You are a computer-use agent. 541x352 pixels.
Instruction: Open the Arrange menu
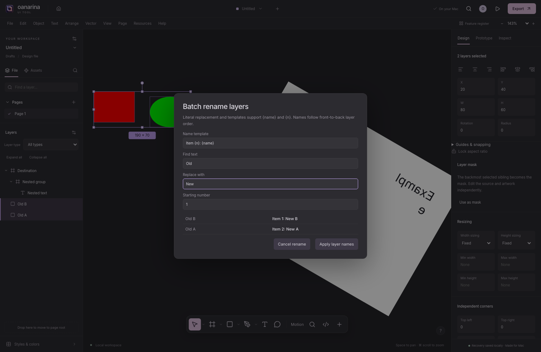click(72, 23)
